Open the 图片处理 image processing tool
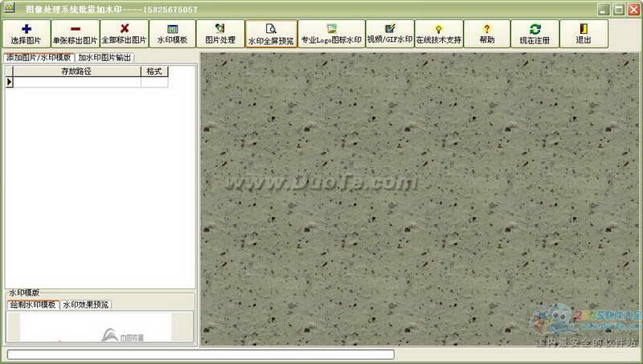The height and width of the screenshot is (364, 643). click(220, 34)
